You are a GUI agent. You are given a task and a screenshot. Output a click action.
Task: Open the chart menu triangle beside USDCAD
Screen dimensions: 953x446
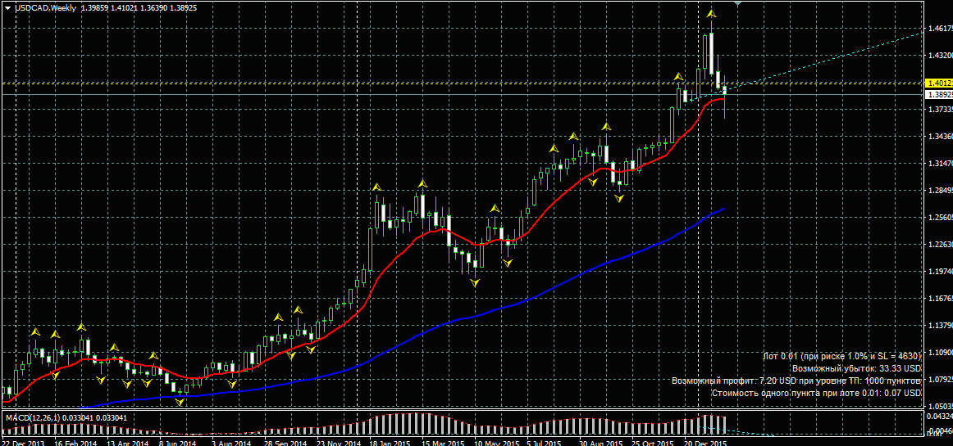[7, 8]
